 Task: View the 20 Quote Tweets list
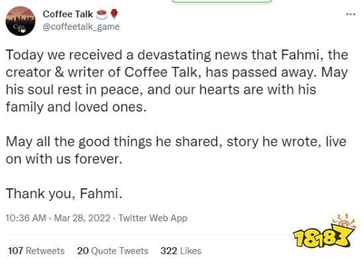point(113,250)
